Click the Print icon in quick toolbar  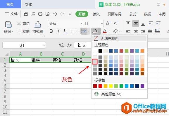click(40, 14)
